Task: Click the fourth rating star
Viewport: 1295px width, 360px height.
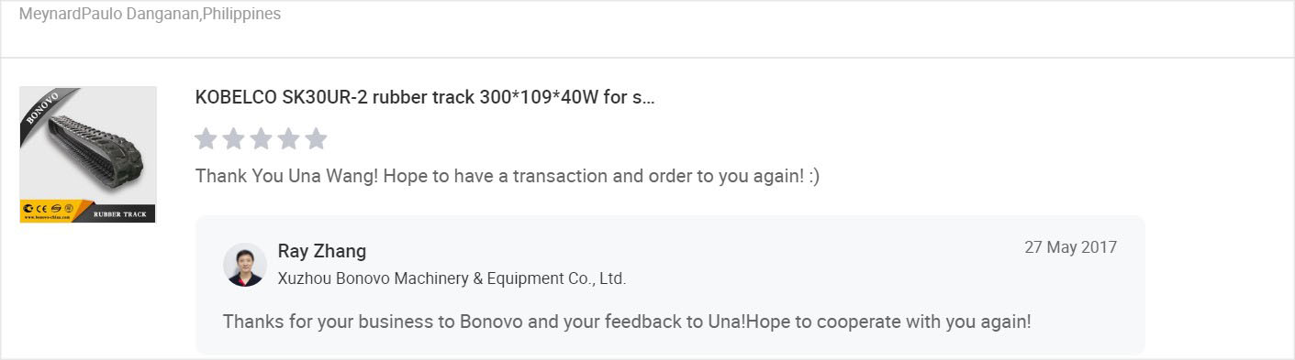Action: coord(288,138)
